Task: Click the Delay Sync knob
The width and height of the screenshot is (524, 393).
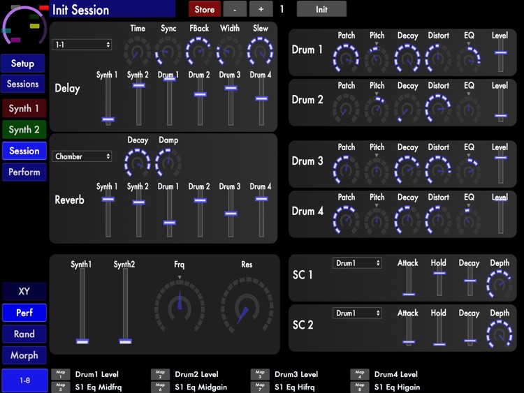Action: pyautogui.click(x=168, y=51)
